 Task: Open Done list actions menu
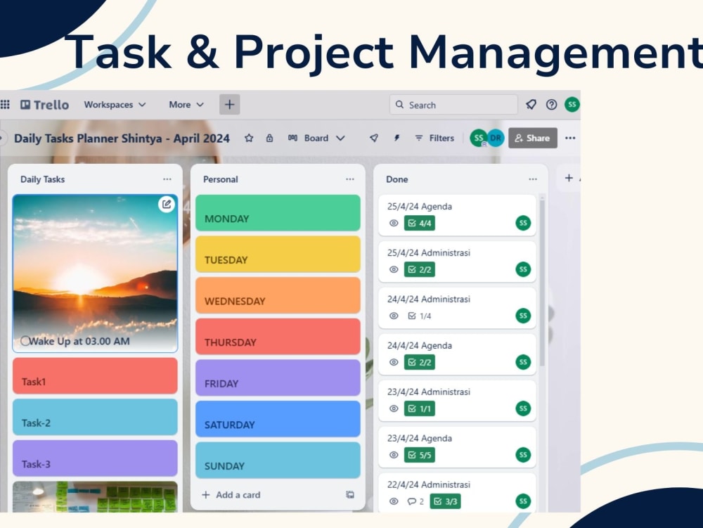[x=533, y=179]
